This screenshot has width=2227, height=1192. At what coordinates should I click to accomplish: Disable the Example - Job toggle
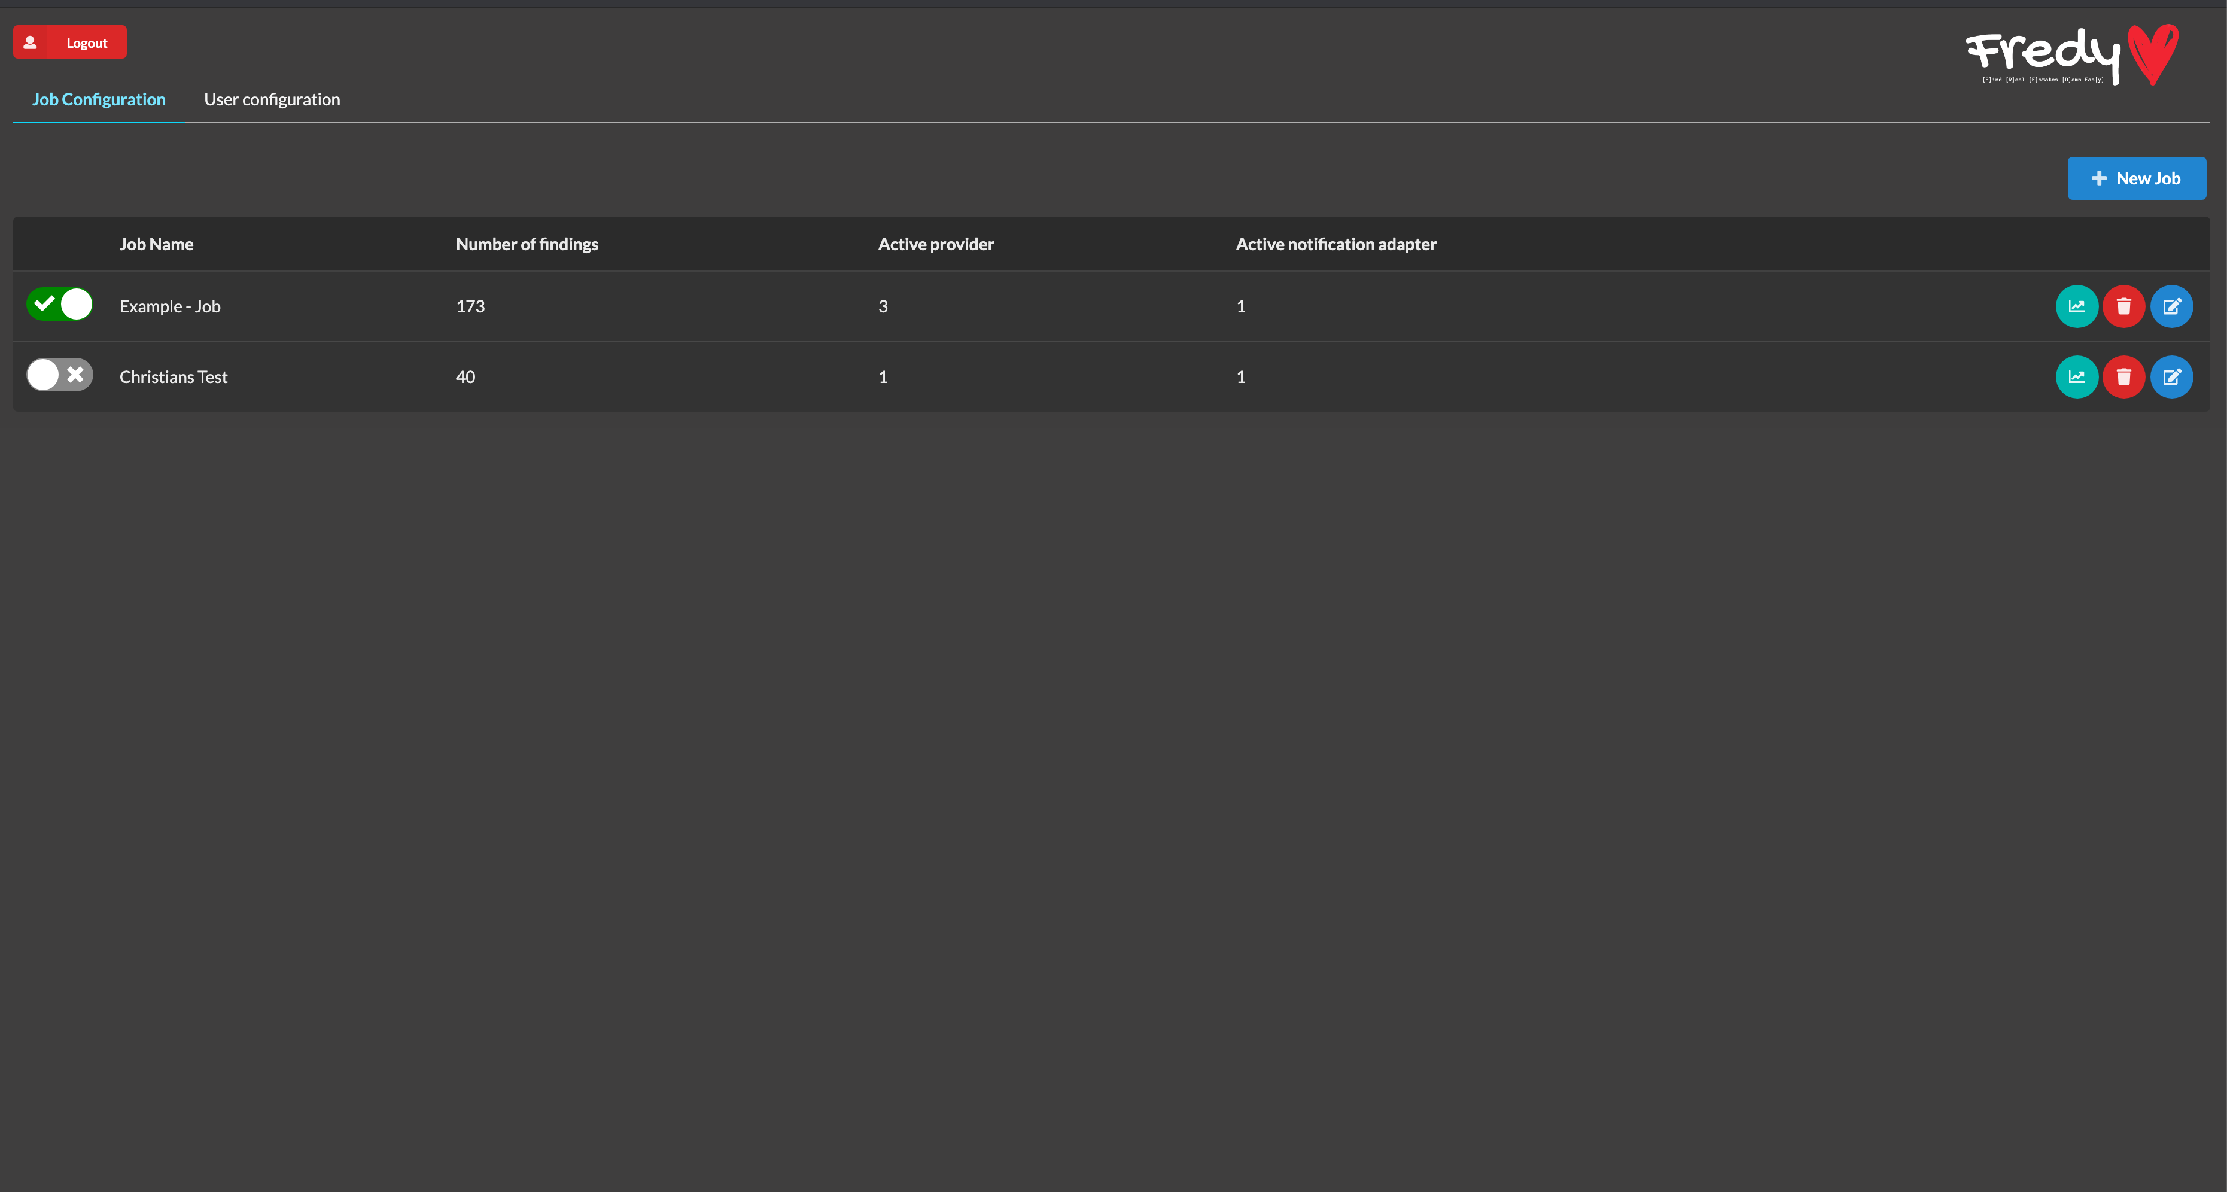[x=60, y=304]
